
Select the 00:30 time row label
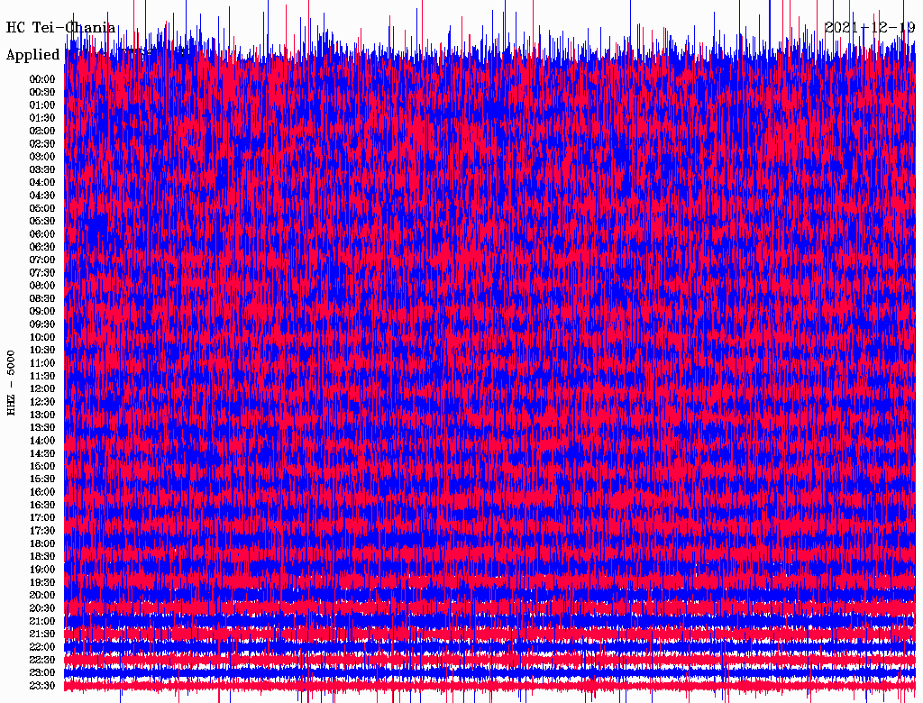tap(42, 93)
